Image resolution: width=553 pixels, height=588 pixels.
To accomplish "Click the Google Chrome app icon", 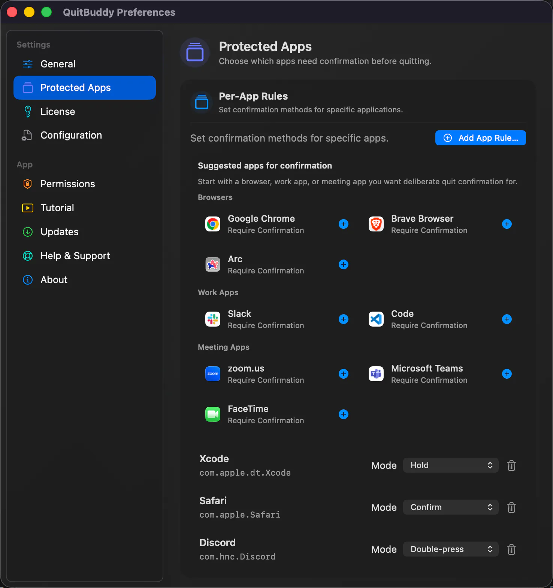I will [213, 224].
